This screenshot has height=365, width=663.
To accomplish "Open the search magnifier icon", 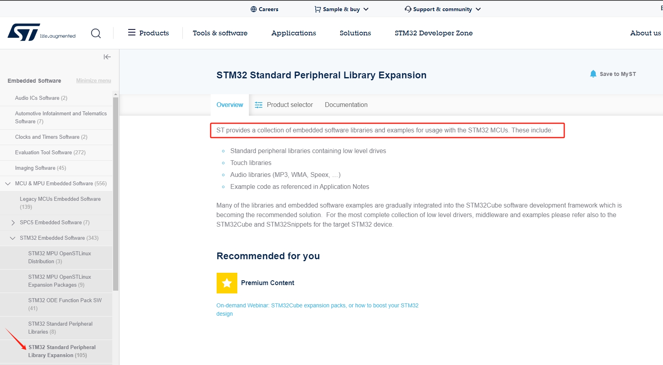I will 96,33.
